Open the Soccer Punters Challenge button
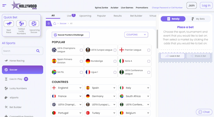This screenshot has height=117, width=214. [x=71, y=35]
